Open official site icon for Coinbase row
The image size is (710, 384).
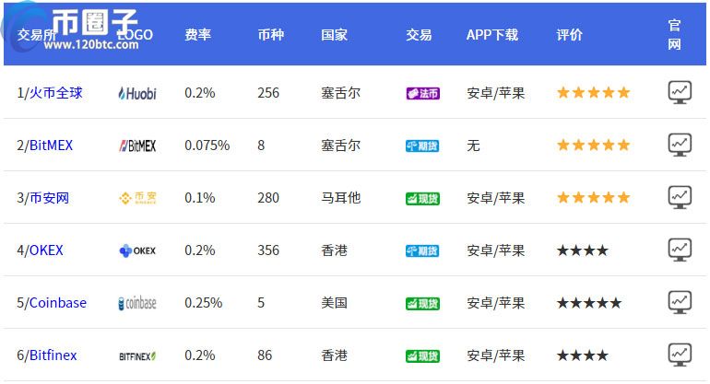click(680, 302)
